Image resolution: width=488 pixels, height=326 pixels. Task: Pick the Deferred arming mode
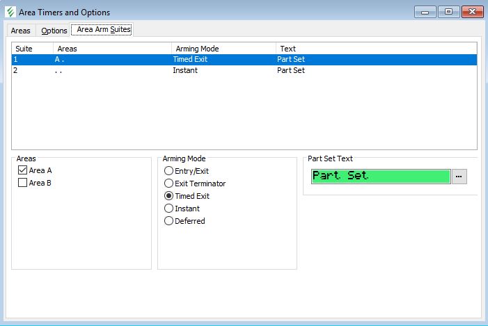coord(168,221)
